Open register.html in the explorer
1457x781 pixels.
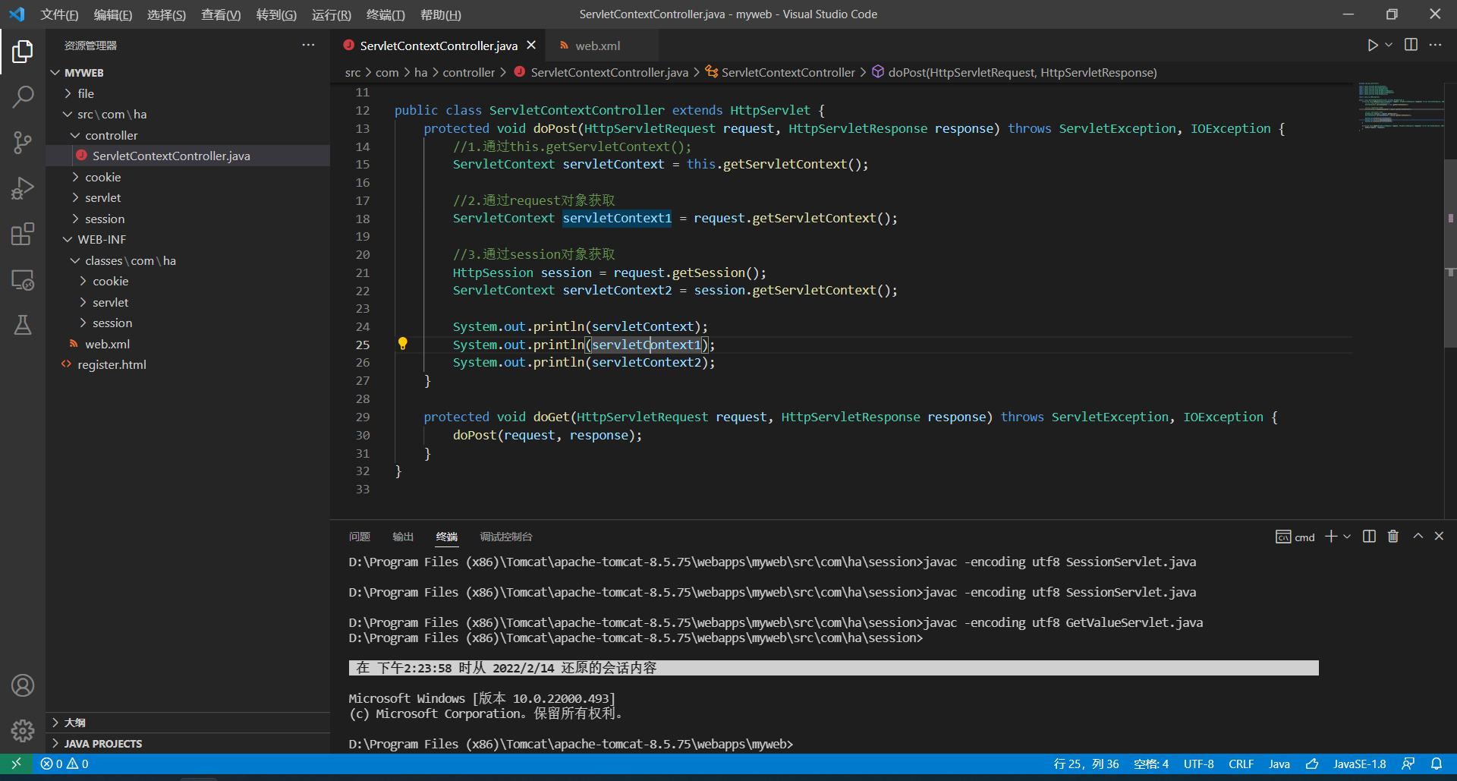[187, 364]
